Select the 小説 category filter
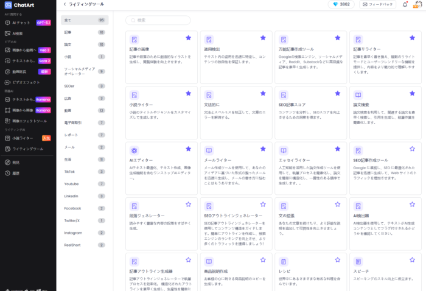The width and height of the screenshot is (426, 291). (x=85, y=57)
